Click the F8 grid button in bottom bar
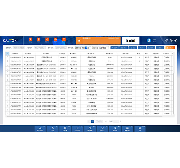 tap(127, 129)
